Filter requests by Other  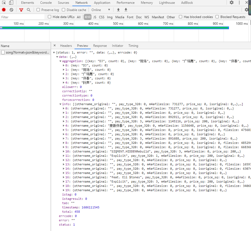171,17
